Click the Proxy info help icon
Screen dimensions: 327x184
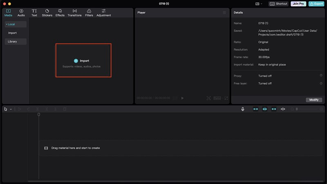point(321,76)
